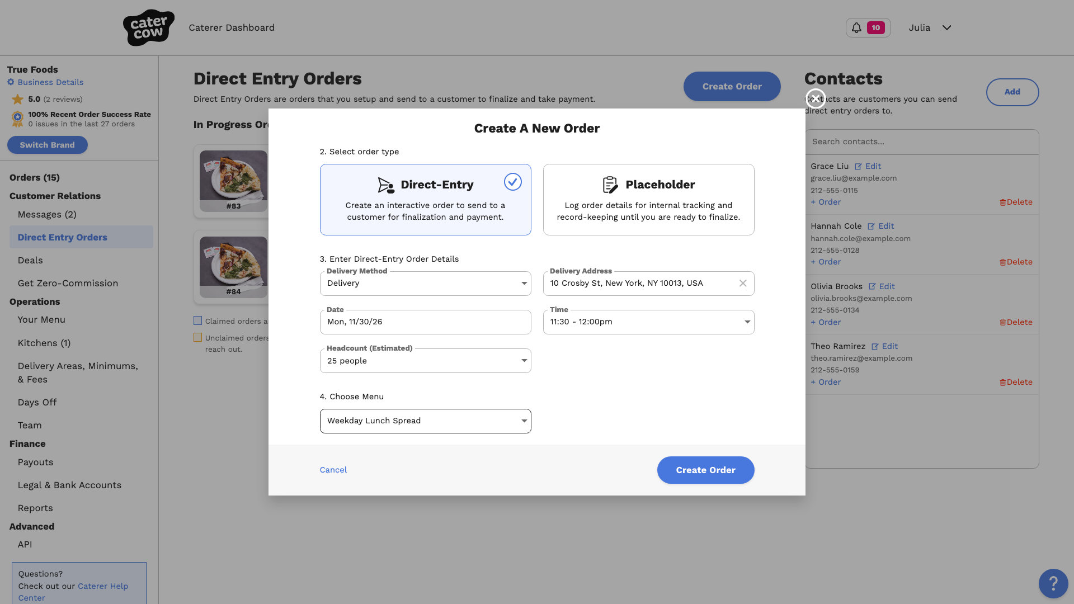This screenshot has width=1074, height=604.
Task: Clear the delivery address field
Action: [x=743, y=283]
